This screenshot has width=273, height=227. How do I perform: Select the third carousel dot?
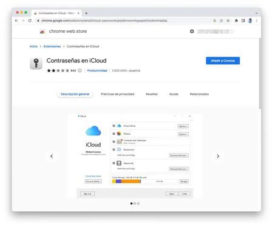[138, 203]
